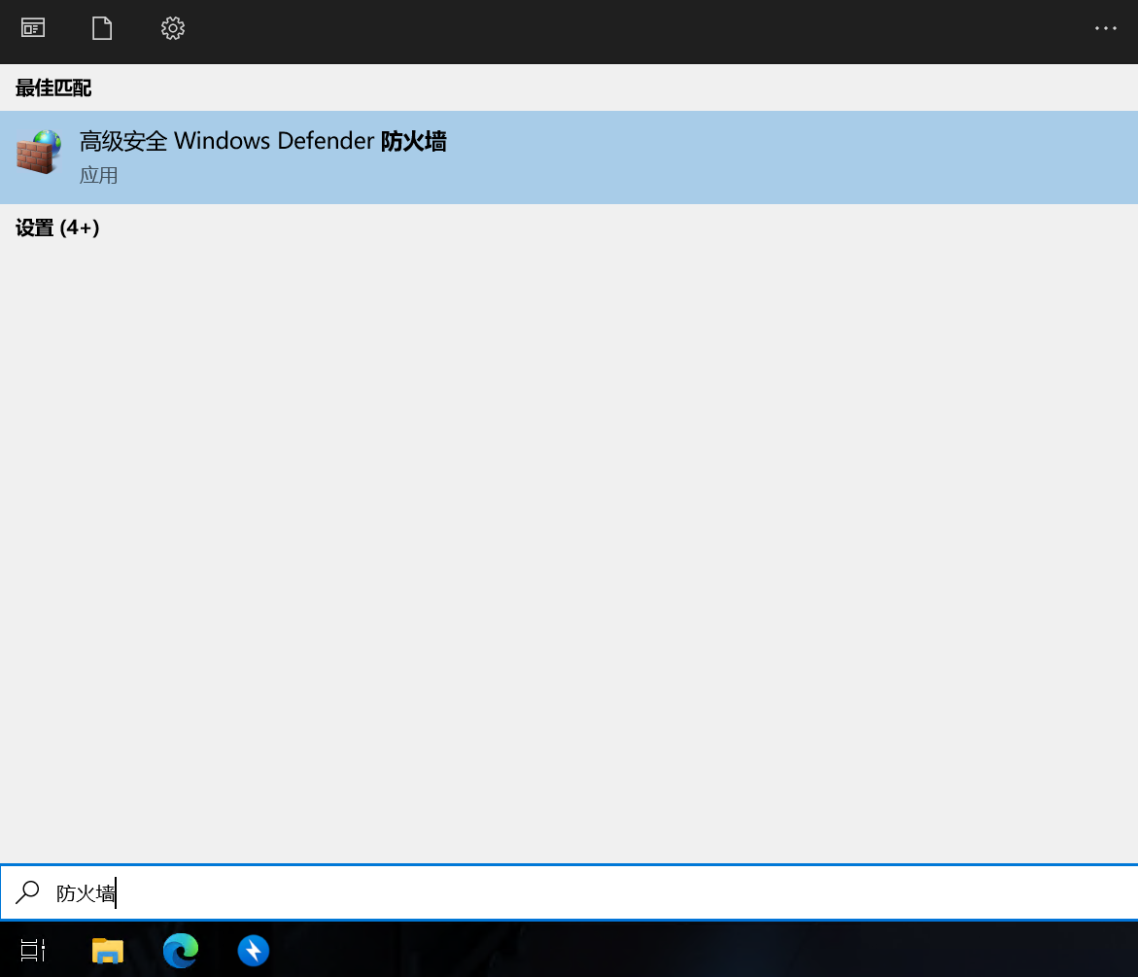Open the Windows Defender 防火墙 firewall brick icon
The width and height of the screenshot is (1138, 977).
pyautogui.click(x=39, y=153)
